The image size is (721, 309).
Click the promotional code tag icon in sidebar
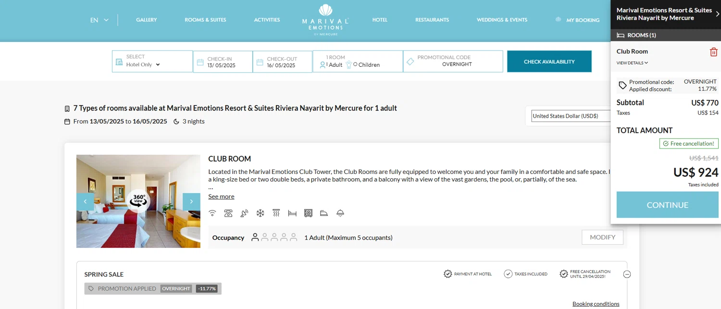(x=622, y=86)
